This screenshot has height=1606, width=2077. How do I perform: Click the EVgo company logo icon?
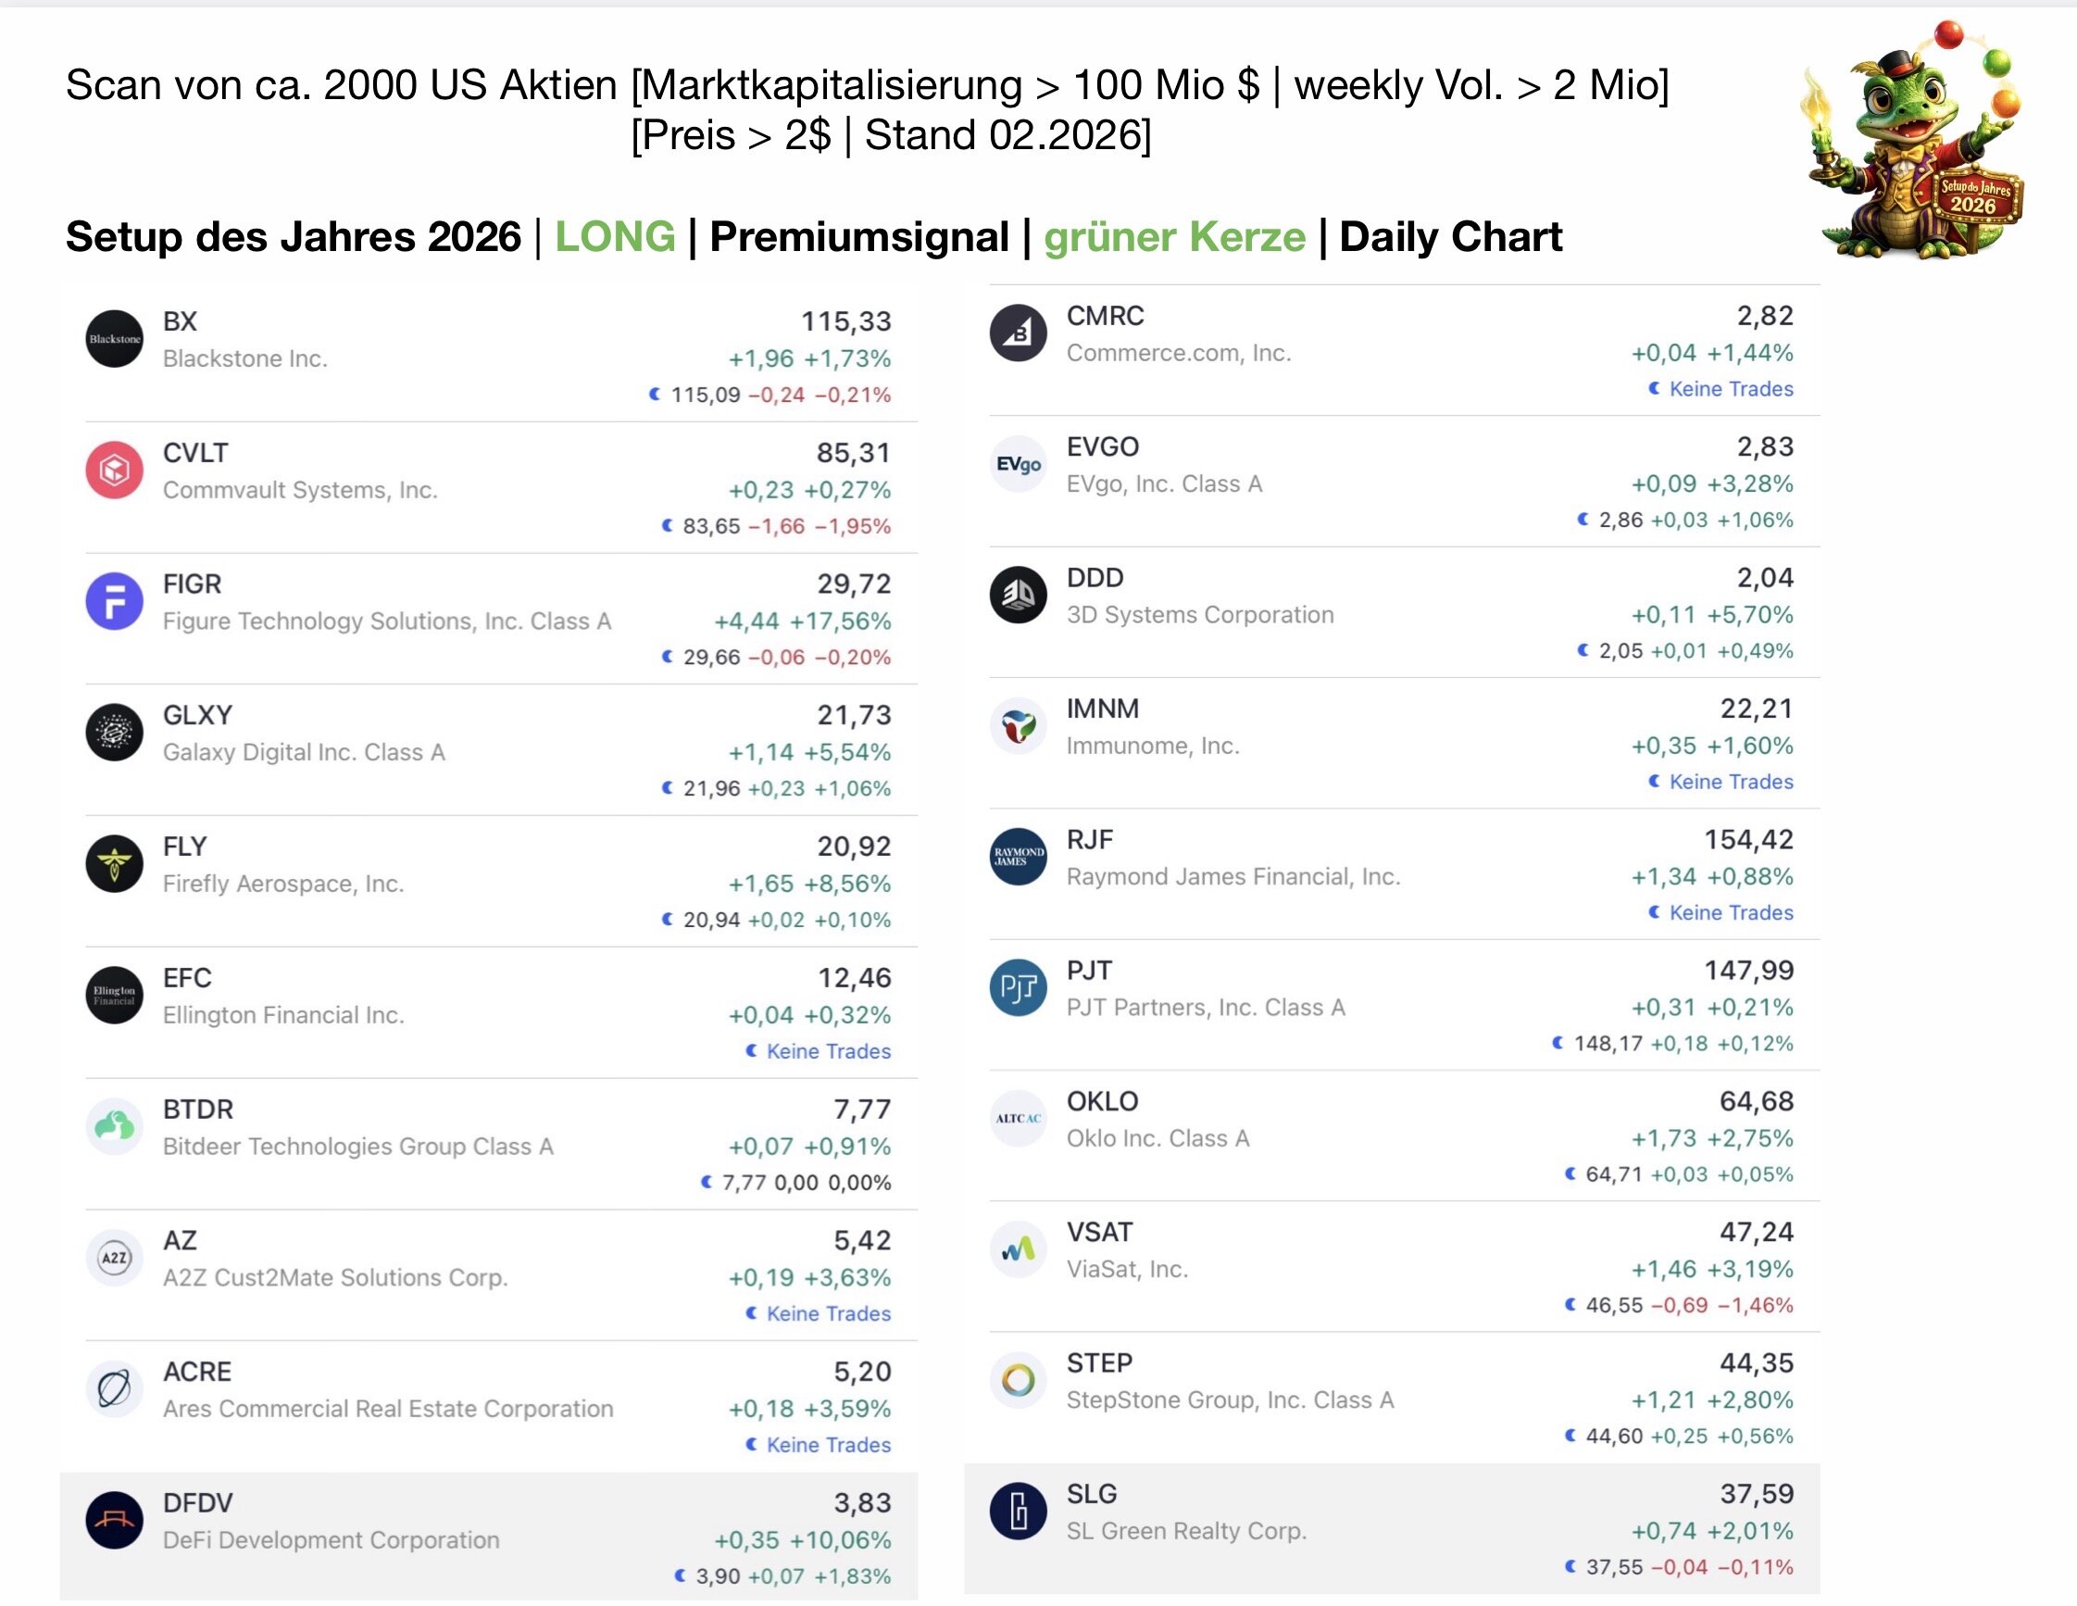pos(1018,464)
